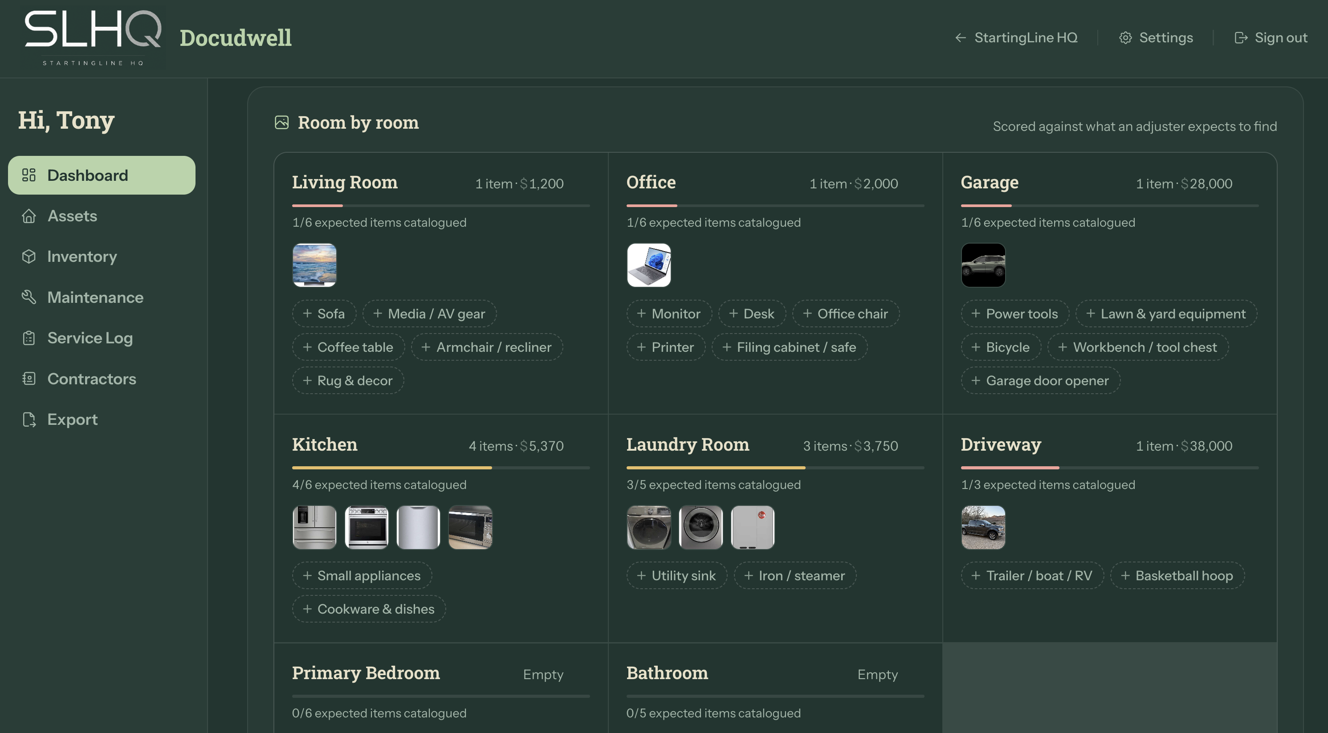Click the Laundry Room catalogued progress bar
The image size is (1328, 733).
(775, 468)
